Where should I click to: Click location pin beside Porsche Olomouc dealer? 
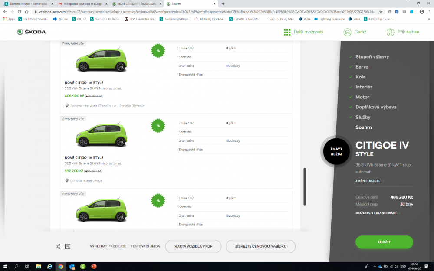pos(67,106)
